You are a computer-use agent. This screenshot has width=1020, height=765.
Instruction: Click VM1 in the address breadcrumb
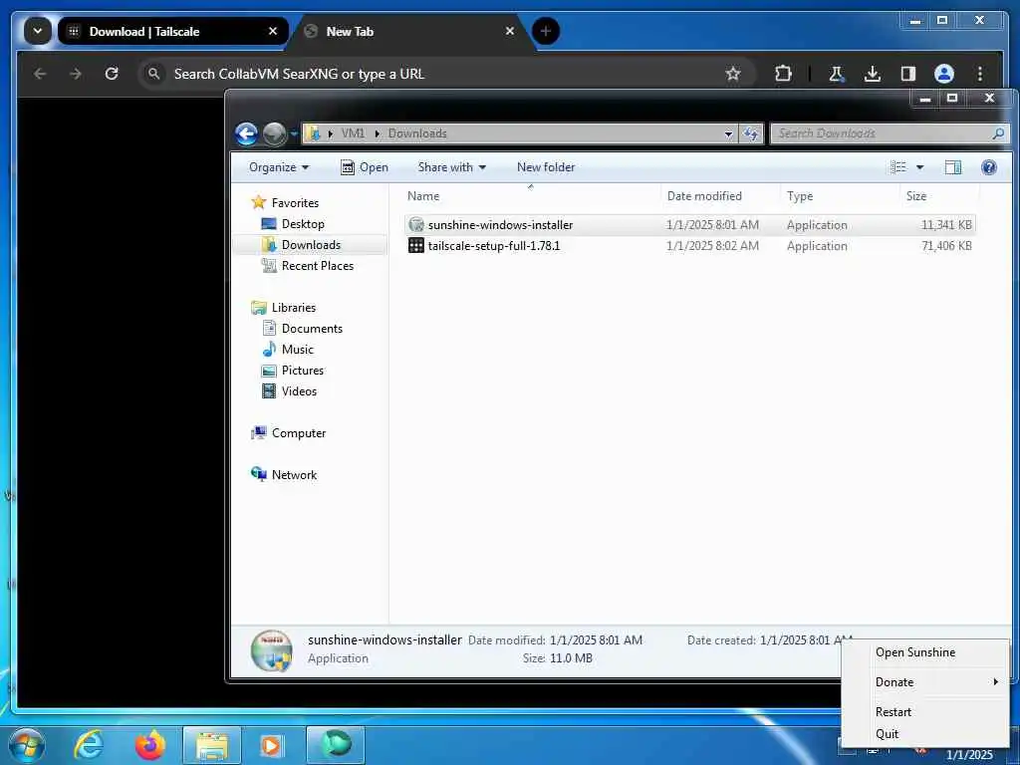tap(353, 133)
